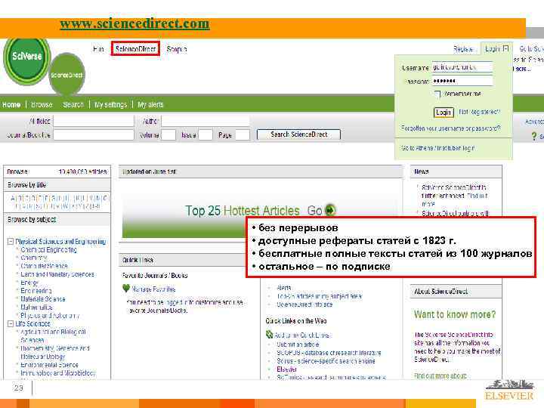Click the Password input field

(462, 81)
